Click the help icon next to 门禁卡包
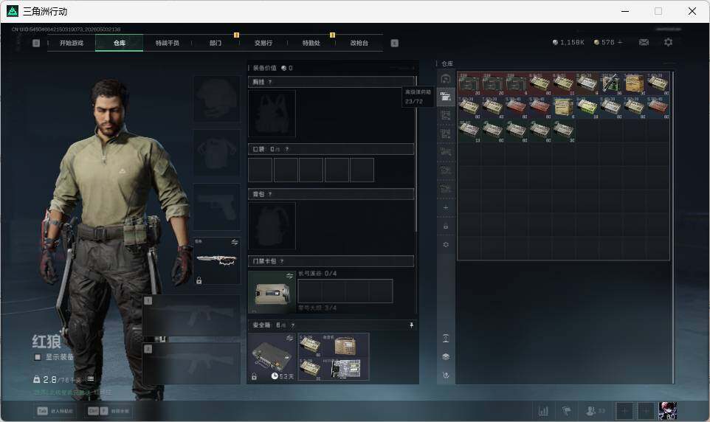 282,261
